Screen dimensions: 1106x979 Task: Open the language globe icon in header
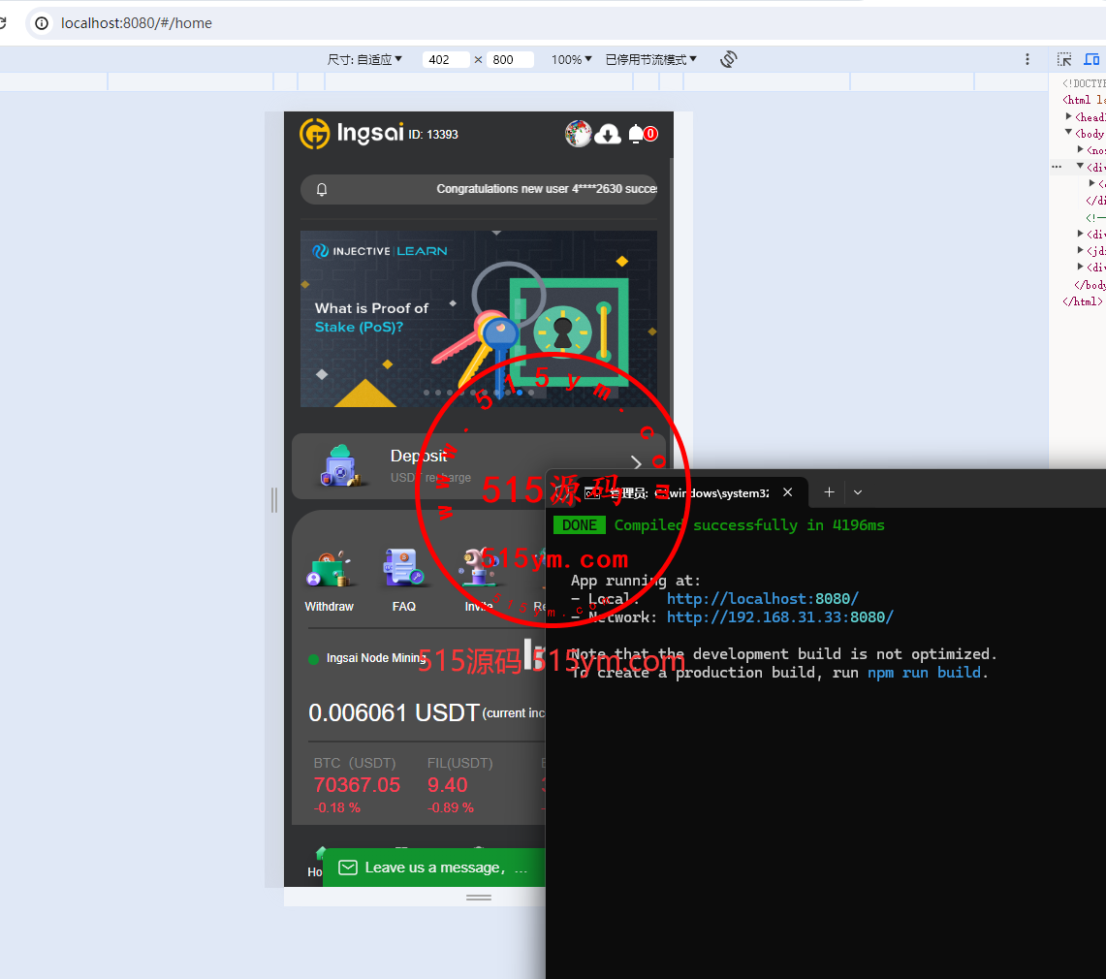pos(578,134)
